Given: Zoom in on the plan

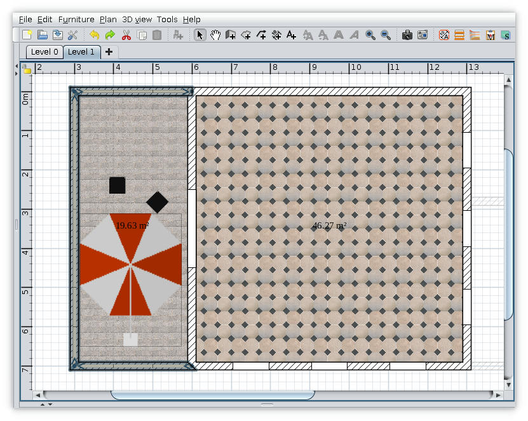Looking at the screenshot, I should tap(370, 35).
